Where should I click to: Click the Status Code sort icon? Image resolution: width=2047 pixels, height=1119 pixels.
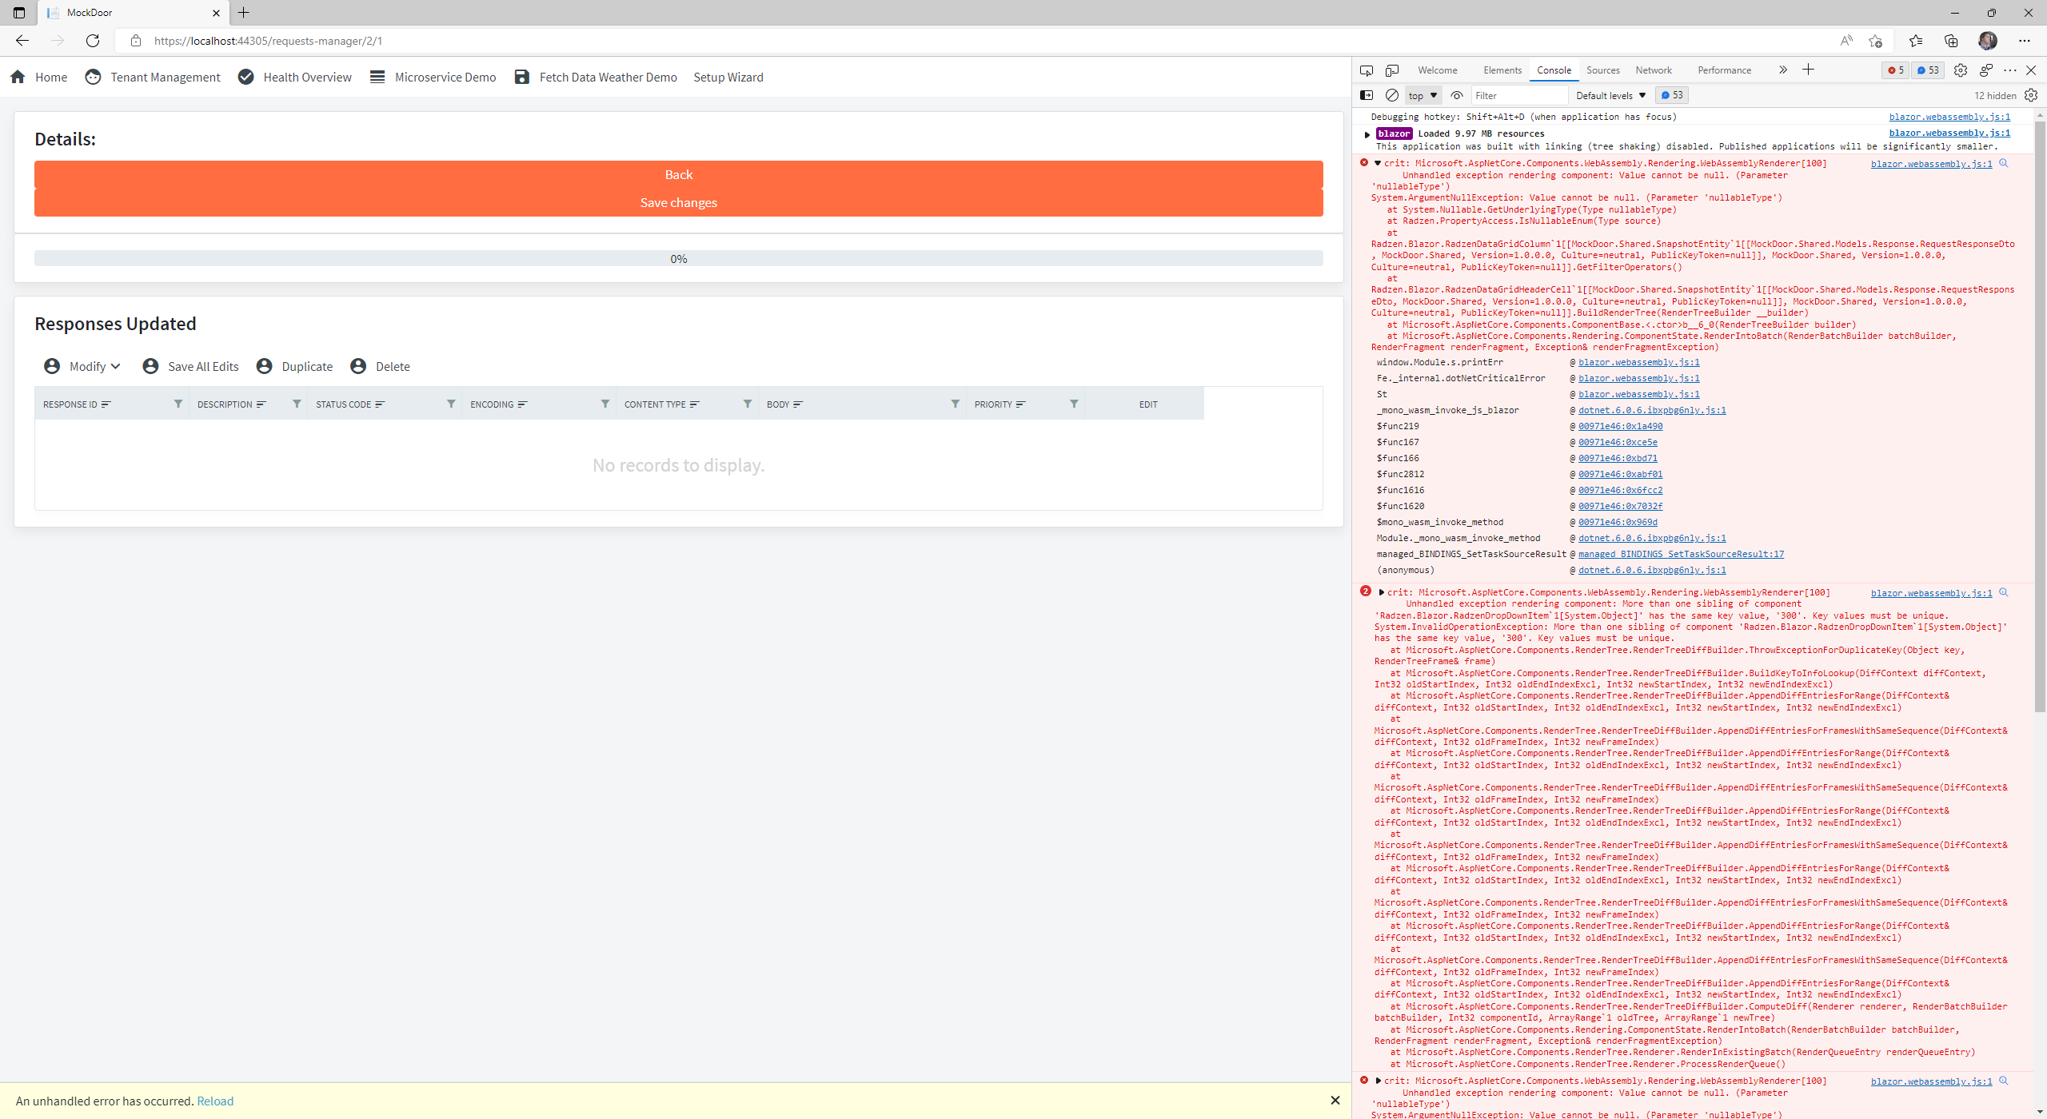coord(380,404)
